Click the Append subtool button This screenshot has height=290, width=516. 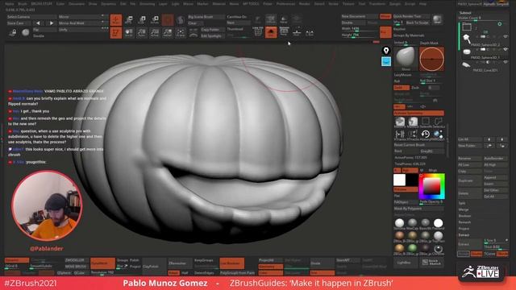coord(496,177)
